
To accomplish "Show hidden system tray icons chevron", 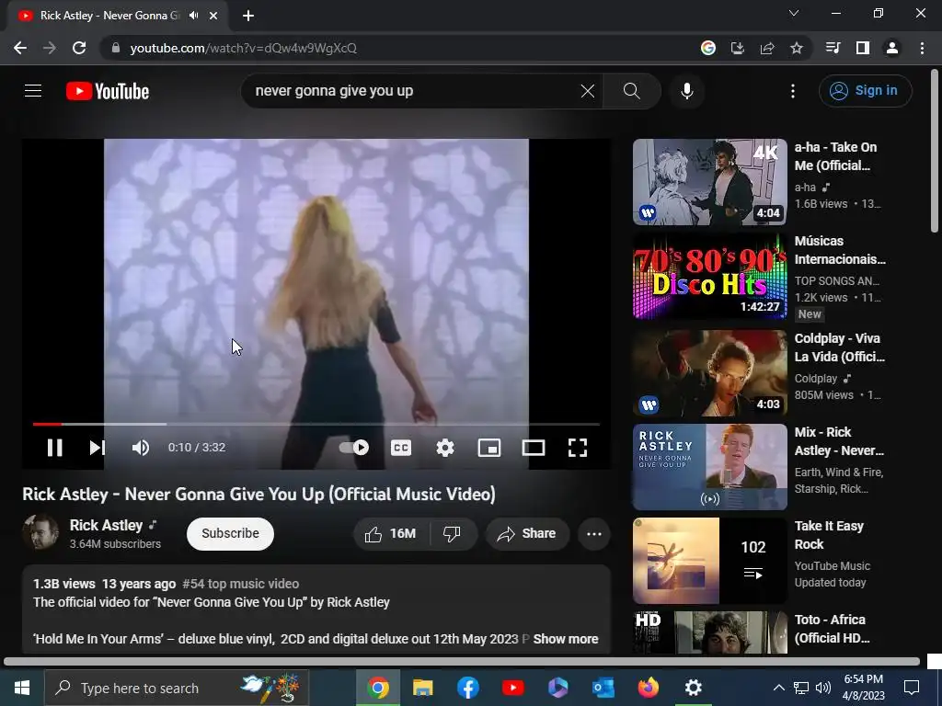I will tap(778, 688).
